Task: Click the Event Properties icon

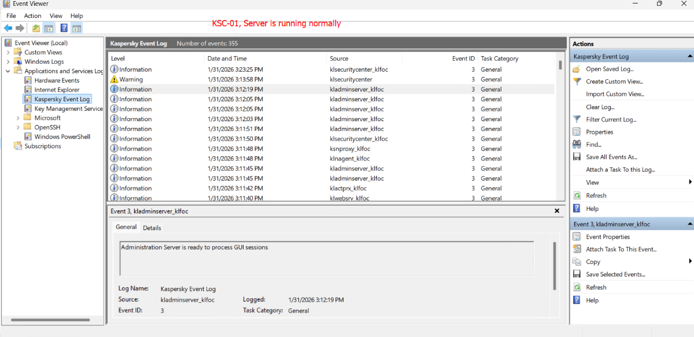Action: point(577,237)
